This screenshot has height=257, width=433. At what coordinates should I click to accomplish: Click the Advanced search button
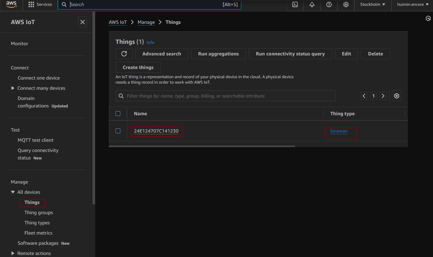[x=161, y=54]
